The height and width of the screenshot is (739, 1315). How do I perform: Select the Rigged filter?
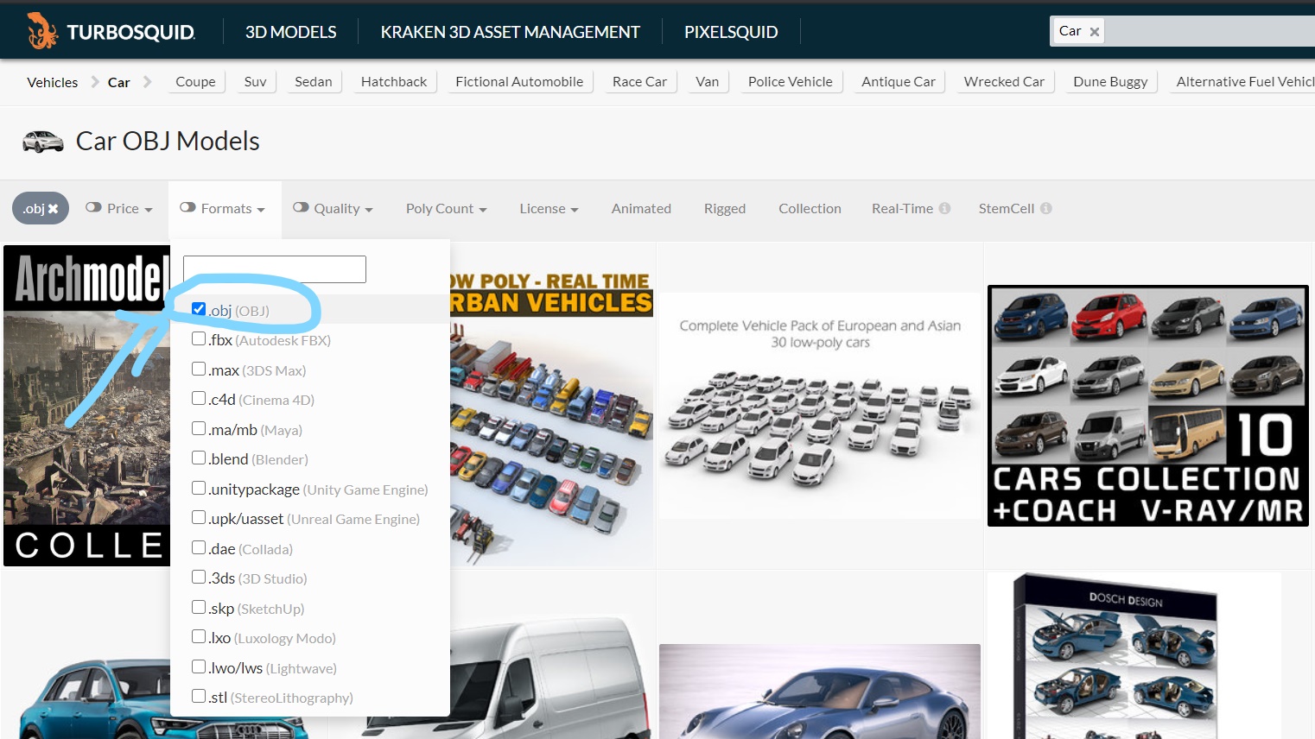(724, 208)
